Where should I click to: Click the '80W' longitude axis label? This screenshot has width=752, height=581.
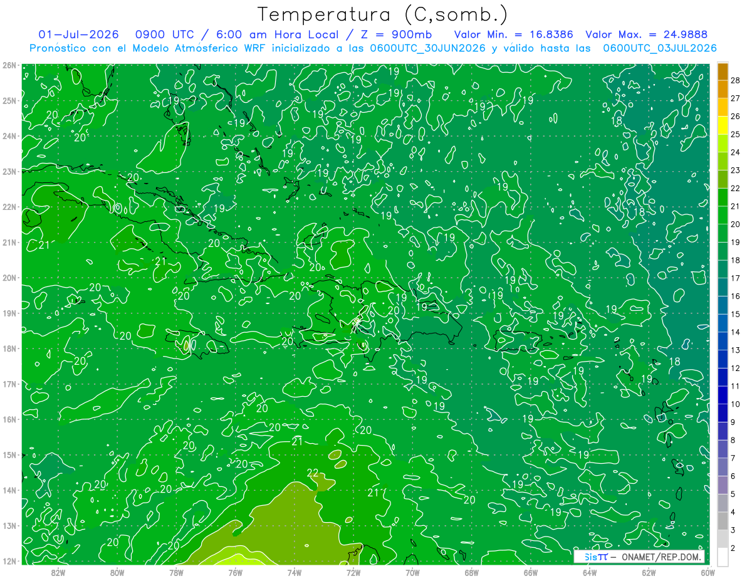click(117, 572)
